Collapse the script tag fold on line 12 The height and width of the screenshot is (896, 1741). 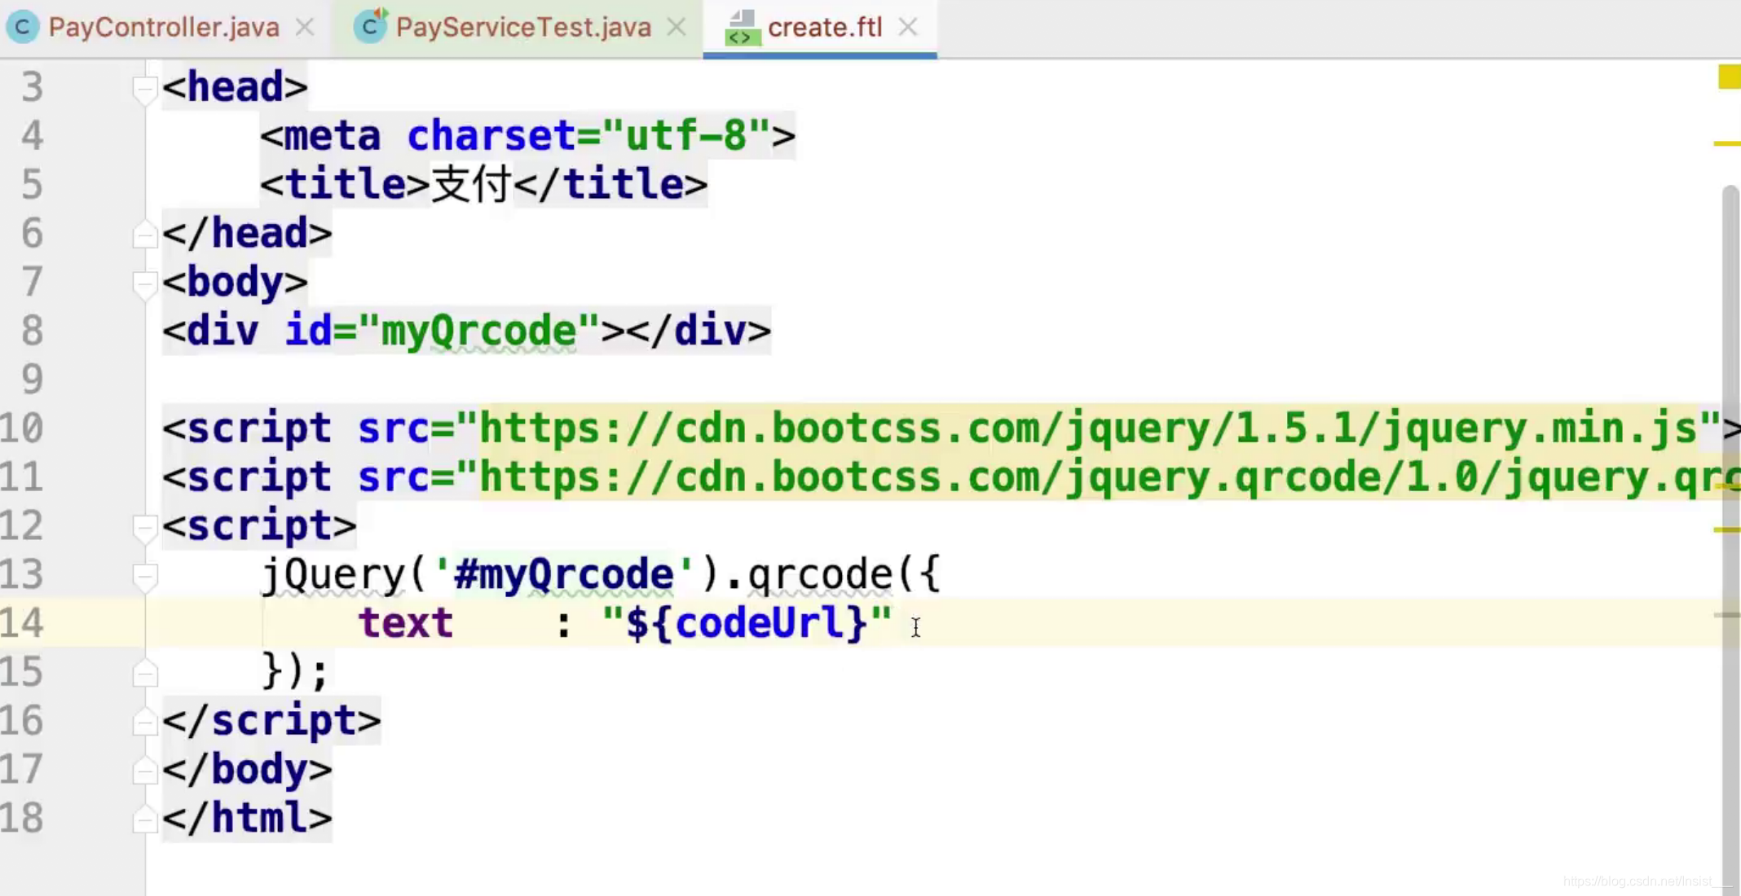click(x=144, y=528)
